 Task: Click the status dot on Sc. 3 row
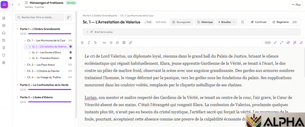click(x=71, y=58)
